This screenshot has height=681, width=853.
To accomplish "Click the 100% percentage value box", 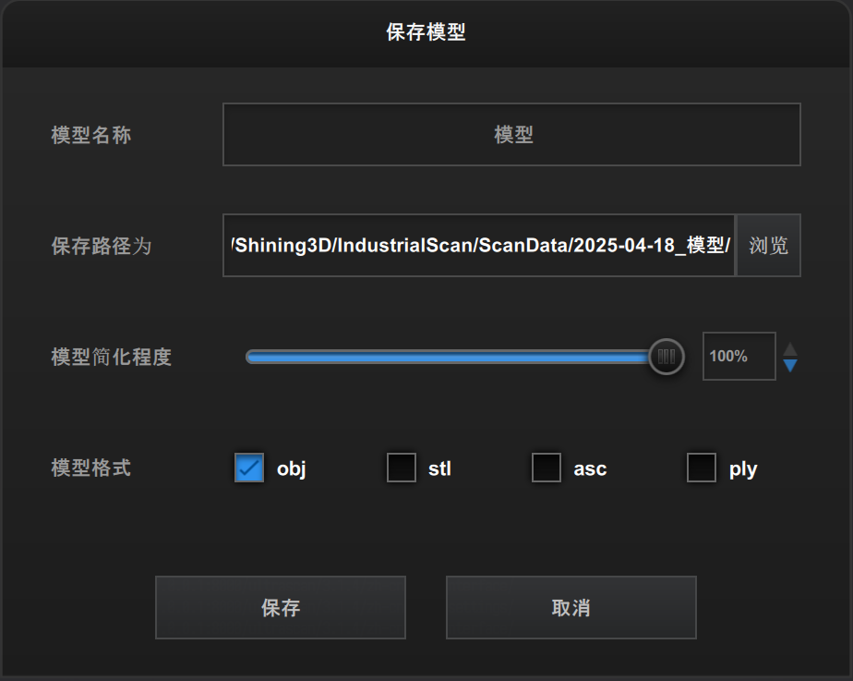I will (739, 357).
